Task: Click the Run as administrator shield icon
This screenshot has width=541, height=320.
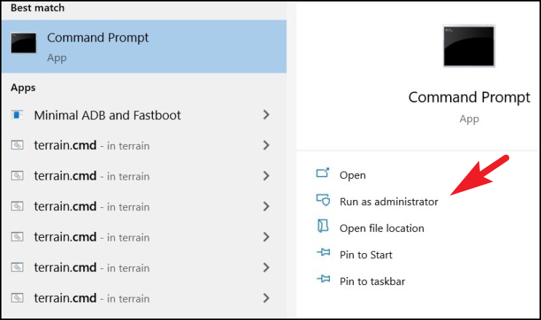Action: pyautogui.click(x=323, y=200)
